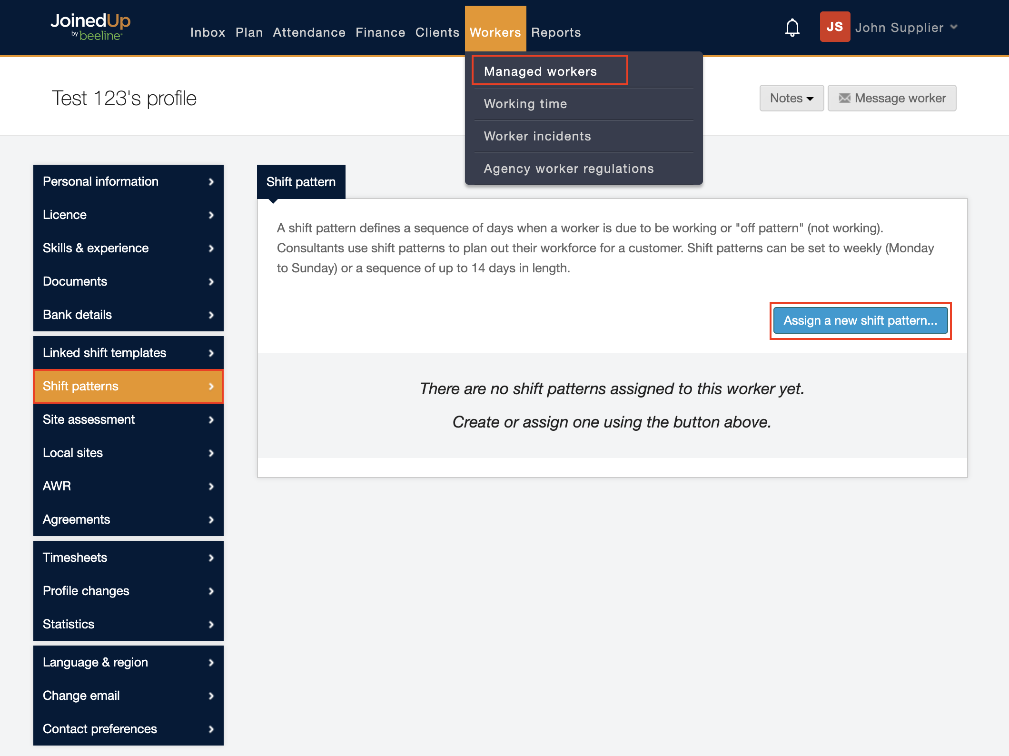
Task: Click chevron arrow beside Bank details
Action: pos(211,315)
